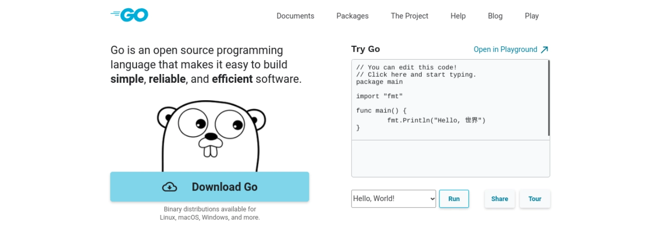653x227 pixels.
Task: Go to the Packages page
Action: pyautogui.click(x=352, y=16)
